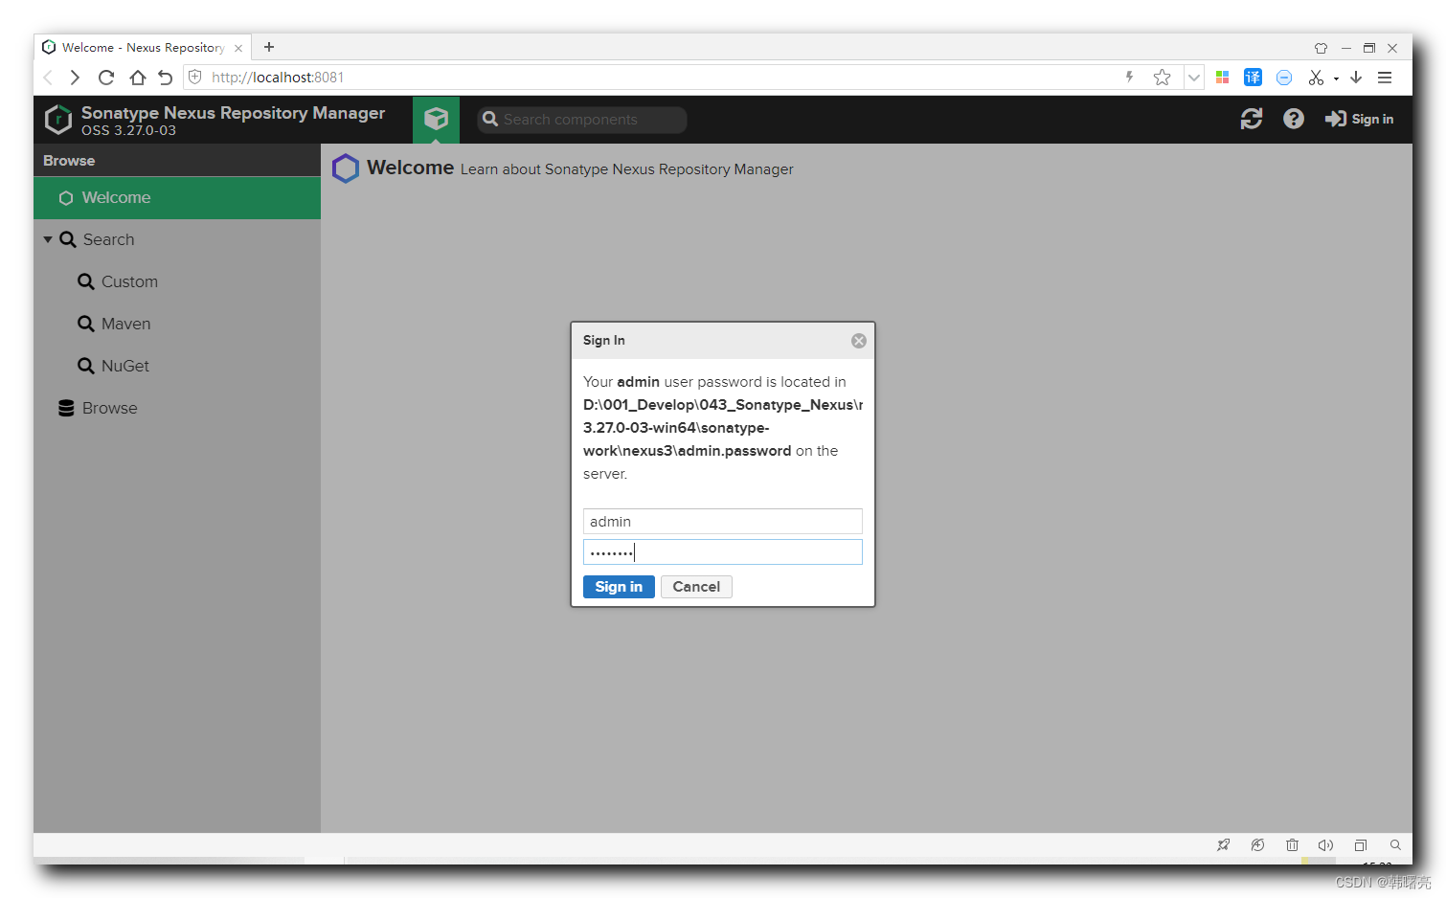Close the Sign In dialog
The image size is (1446, 898).
[x=859, y=341]
